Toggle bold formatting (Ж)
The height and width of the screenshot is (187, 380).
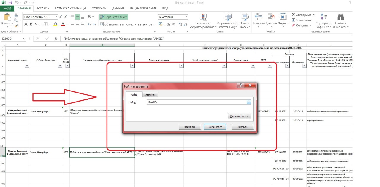click(26, 24)
